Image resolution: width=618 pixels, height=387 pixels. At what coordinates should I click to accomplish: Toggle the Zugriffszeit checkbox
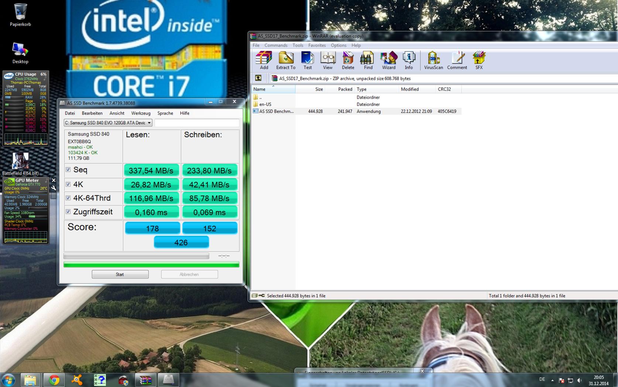coord(68,212)
